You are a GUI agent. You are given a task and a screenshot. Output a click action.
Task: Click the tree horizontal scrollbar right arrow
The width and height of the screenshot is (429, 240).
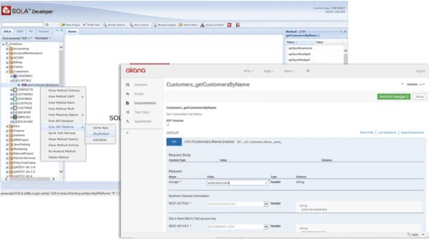click(x=53, y=179)
